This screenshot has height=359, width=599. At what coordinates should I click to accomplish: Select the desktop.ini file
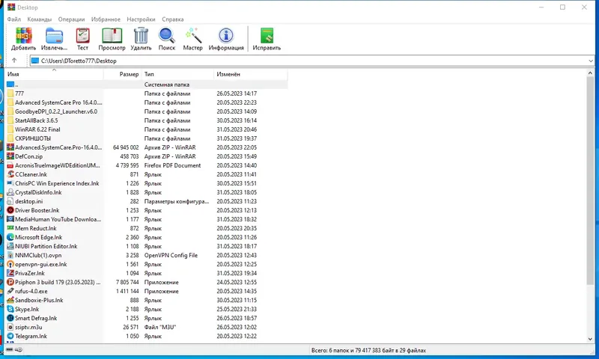(147, 201)
